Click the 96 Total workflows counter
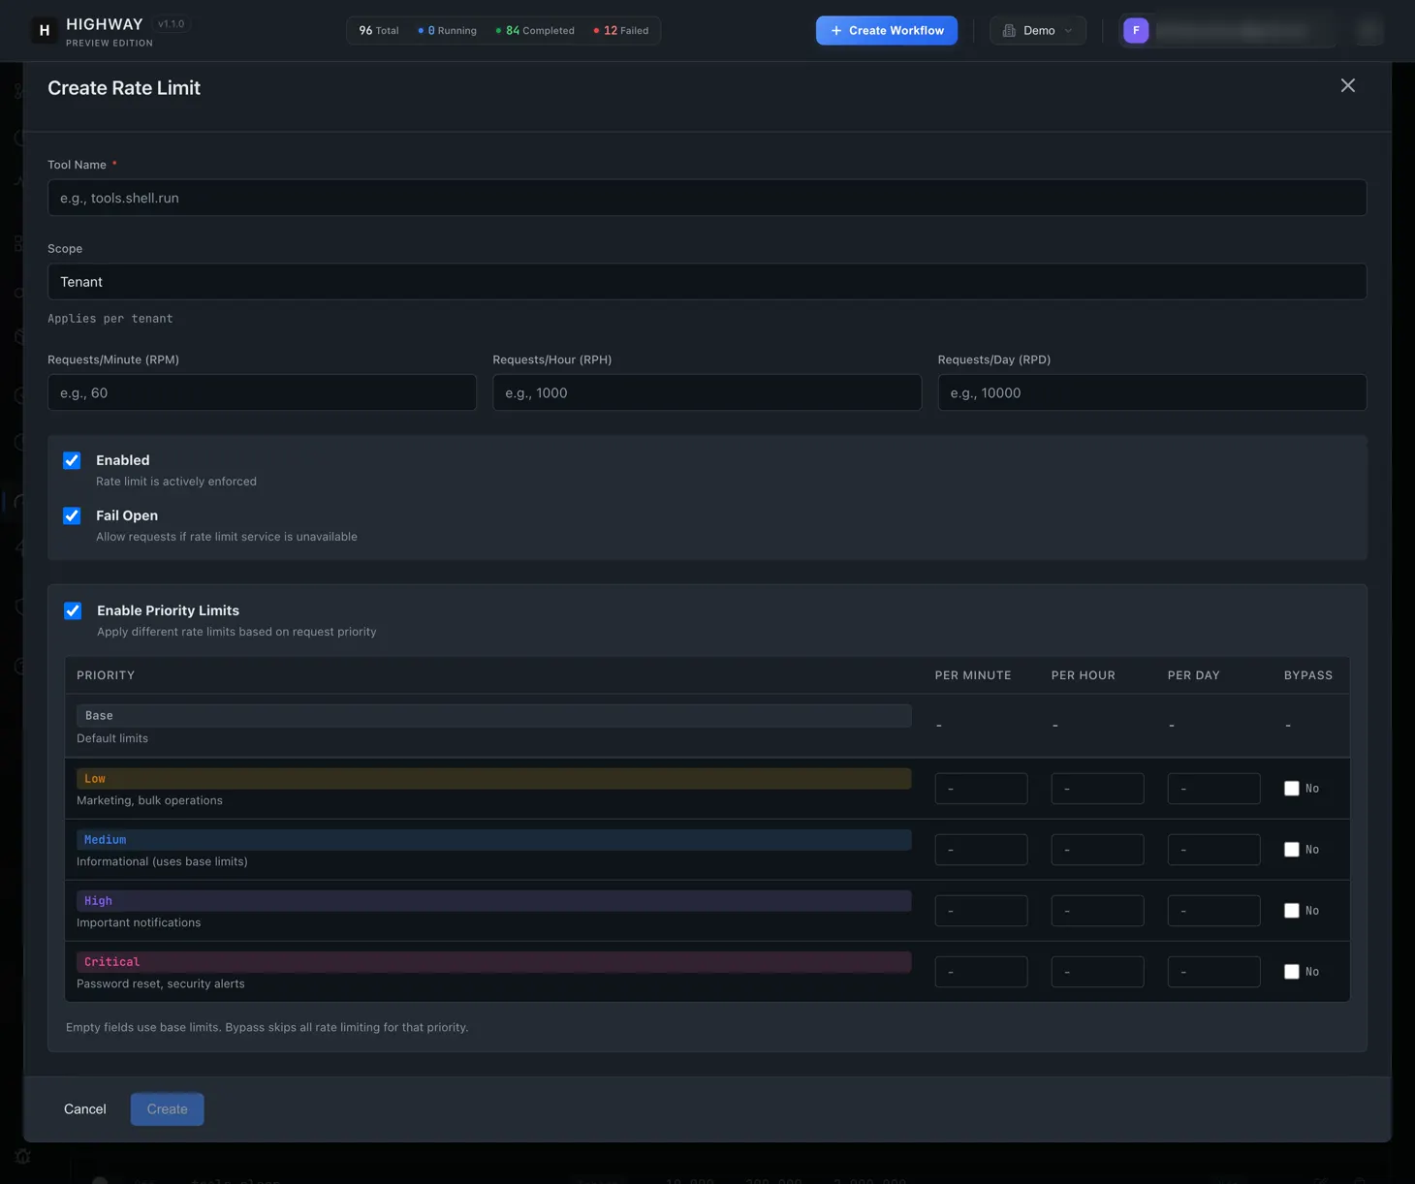 point(379,31)
